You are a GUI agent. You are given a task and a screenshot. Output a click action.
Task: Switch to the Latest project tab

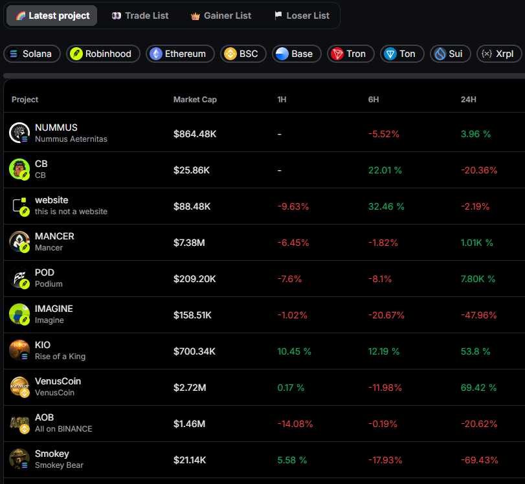pyautogui.click(x=52, y=16)
